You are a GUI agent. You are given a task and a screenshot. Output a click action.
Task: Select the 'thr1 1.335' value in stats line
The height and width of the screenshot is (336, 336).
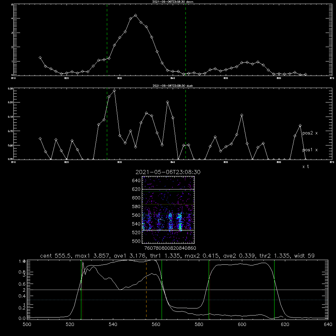point(166,256)
